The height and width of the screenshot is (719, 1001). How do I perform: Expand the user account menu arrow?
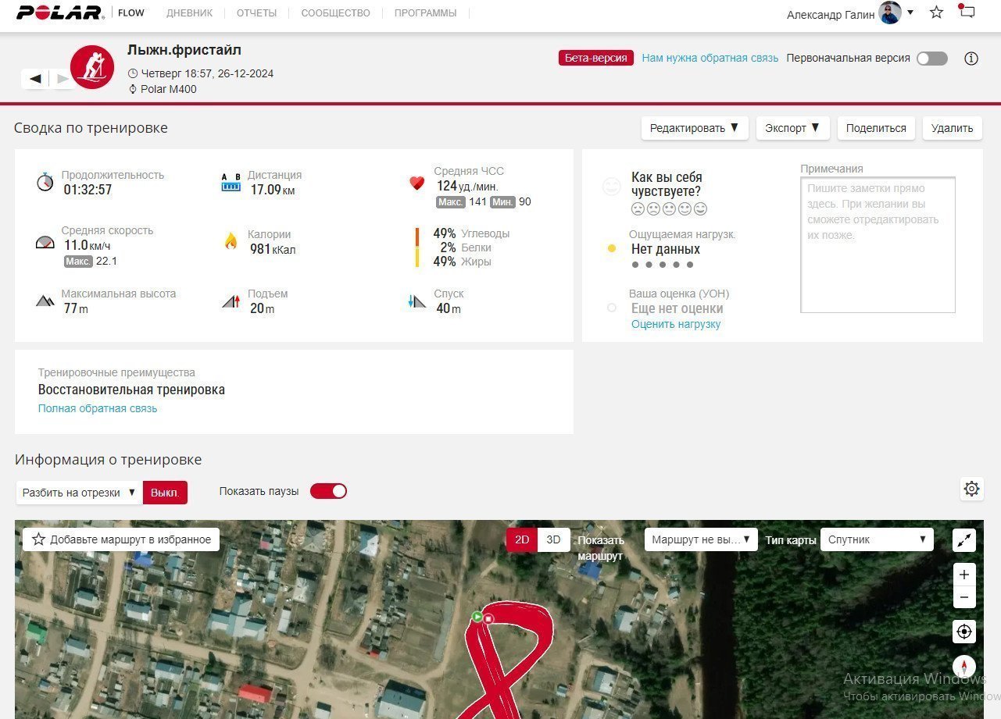click(x=910, y=12)
